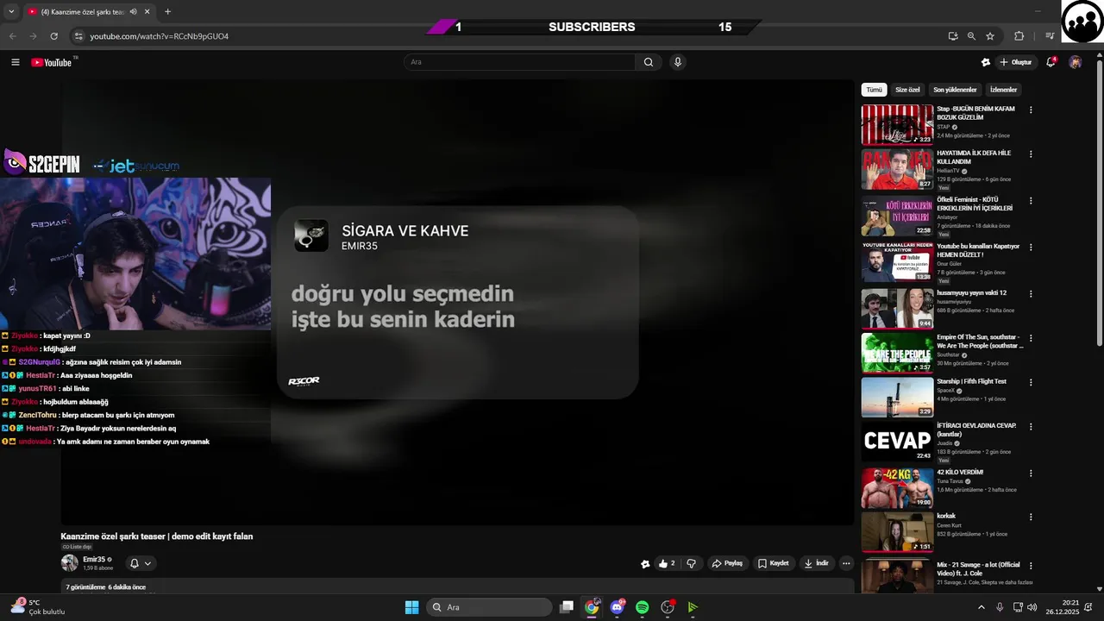Open the Emir35 channel name link

94,559
